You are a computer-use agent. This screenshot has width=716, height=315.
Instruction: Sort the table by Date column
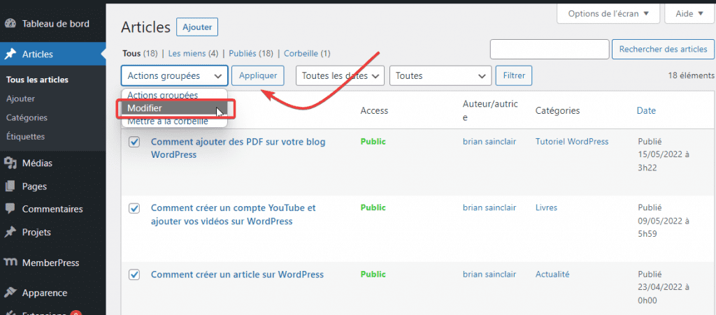point(646,110)
